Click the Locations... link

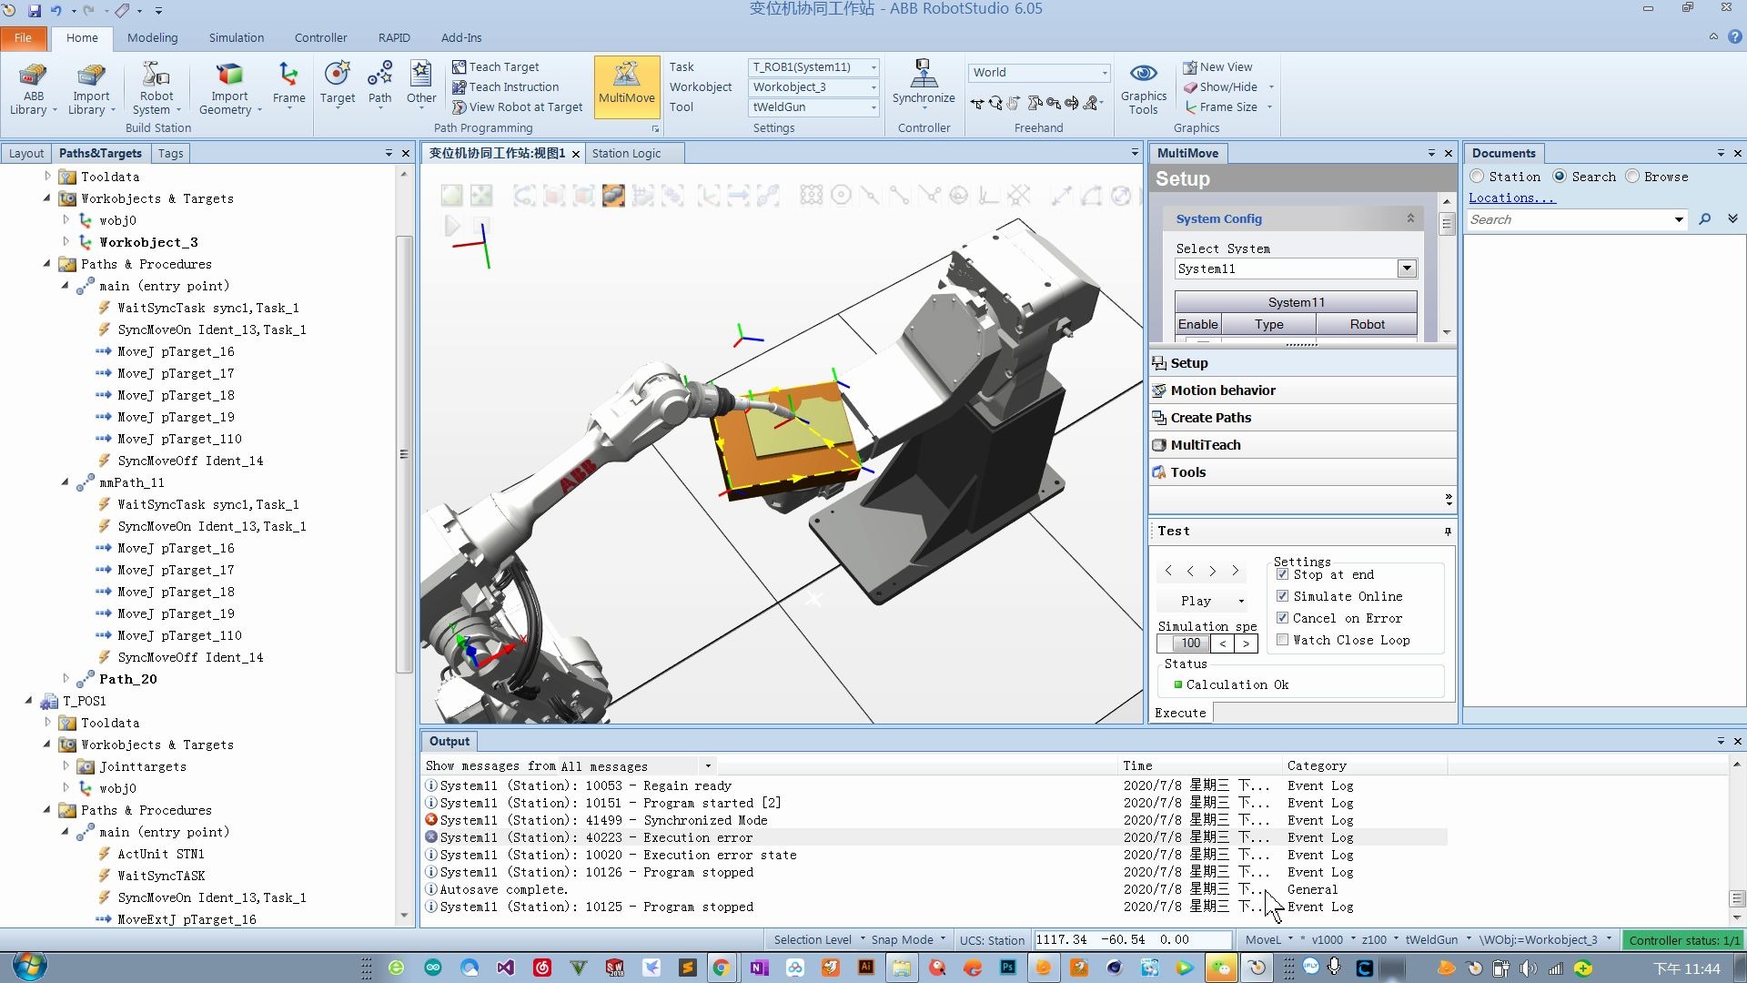coord(1511,198)
